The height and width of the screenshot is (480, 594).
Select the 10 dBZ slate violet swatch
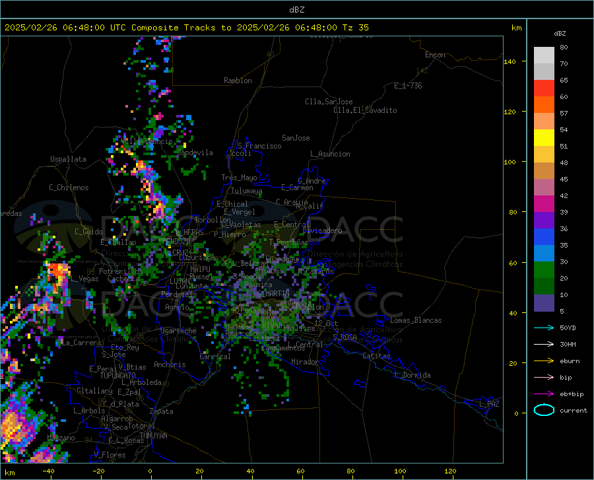544,303
